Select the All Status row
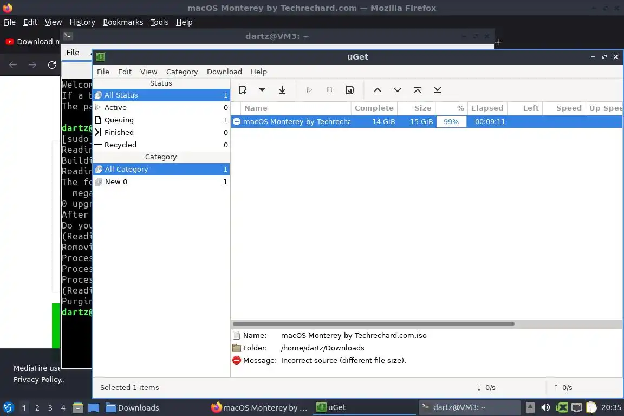 coord(161,95)
